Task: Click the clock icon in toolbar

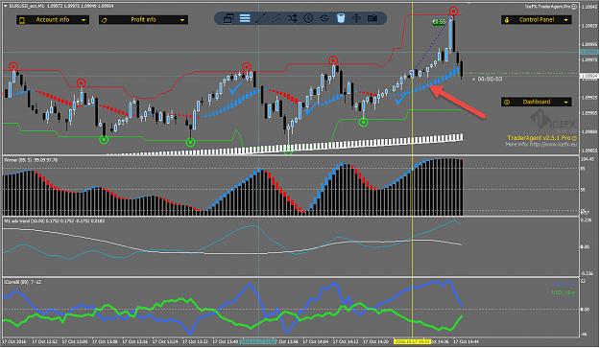Action: coord(308,18)
